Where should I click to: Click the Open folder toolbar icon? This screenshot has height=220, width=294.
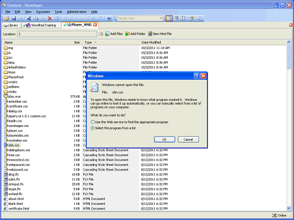[7, 18]
